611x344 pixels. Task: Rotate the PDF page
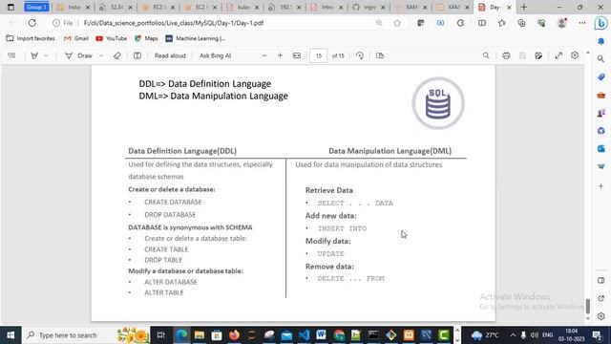[x=360, y=55]
